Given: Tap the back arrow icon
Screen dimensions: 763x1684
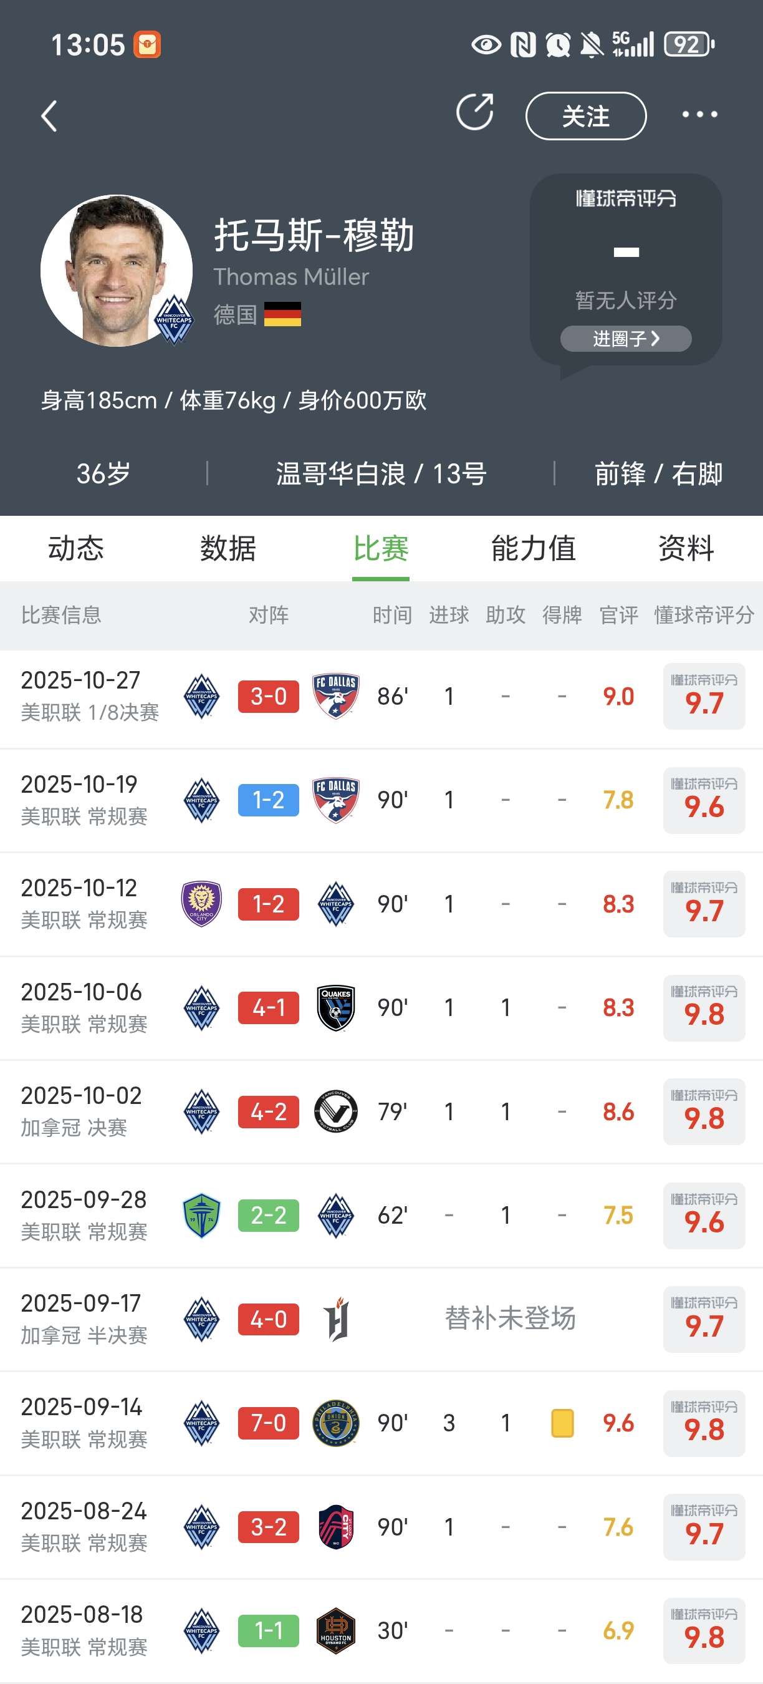Looking at the screenshot, I should (50, 117).
